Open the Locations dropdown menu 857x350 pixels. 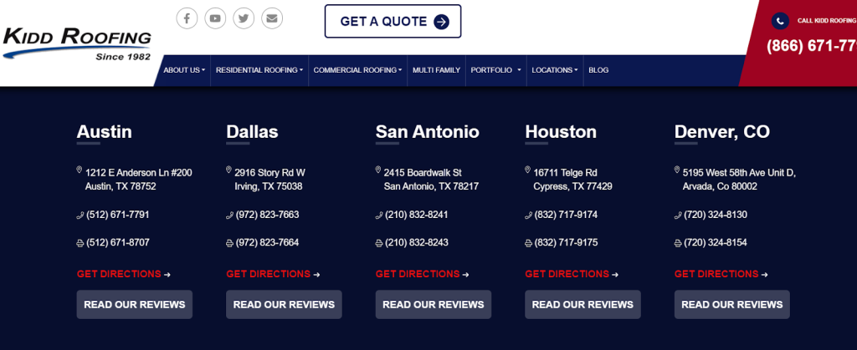[555, 70]
